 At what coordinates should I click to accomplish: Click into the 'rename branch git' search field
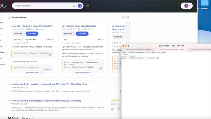43,6
